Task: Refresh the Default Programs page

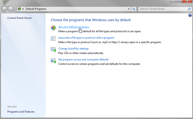Action: click(x=134, y=9)
